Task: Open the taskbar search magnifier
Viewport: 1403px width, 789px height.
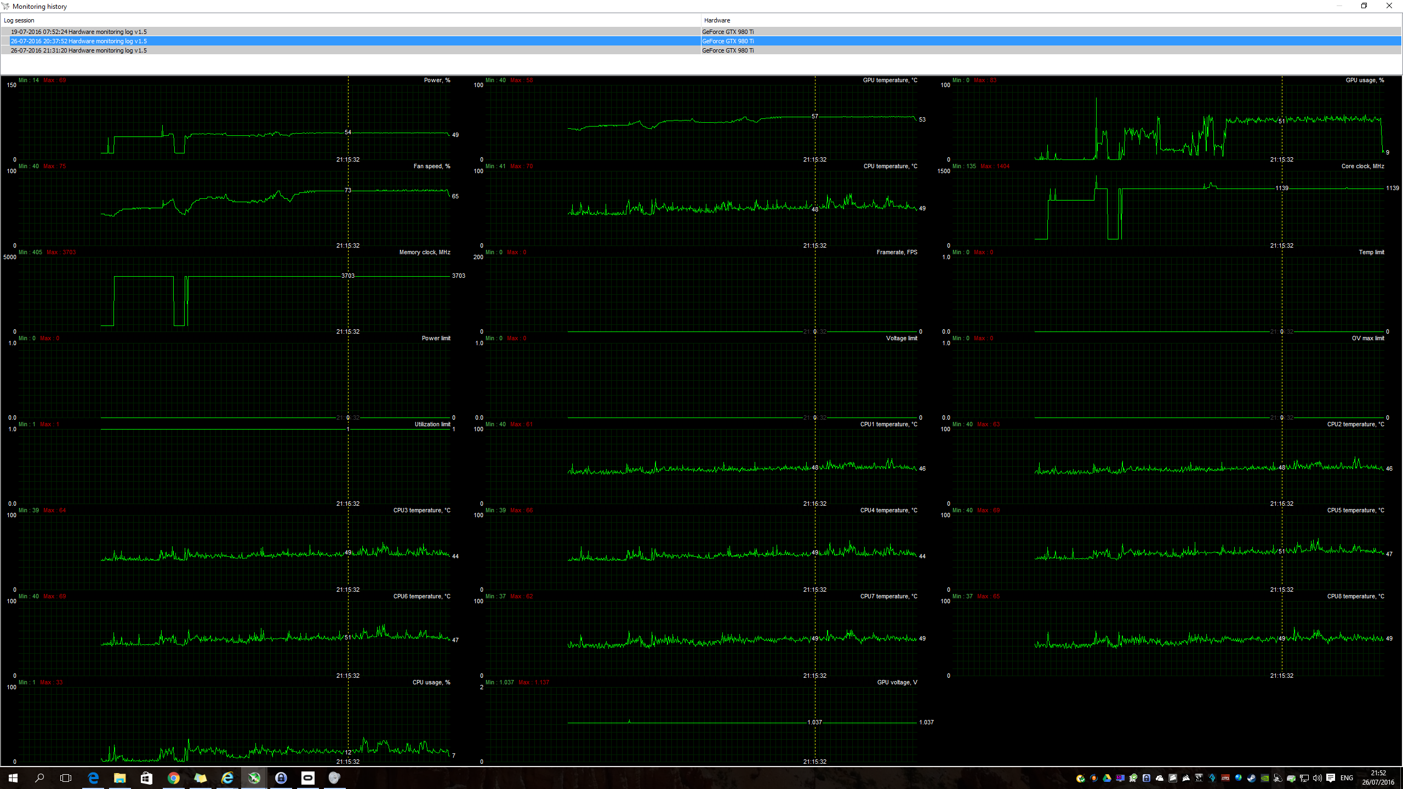Action: (39, 778)
